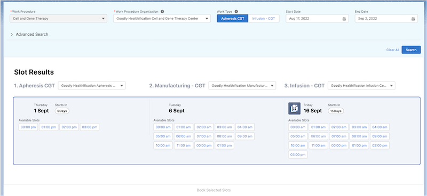Click the Search button

[x=411, y=50]
